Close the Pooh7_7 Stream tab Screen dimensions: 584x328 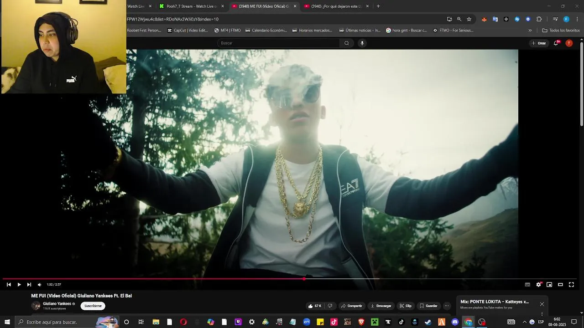223,6
